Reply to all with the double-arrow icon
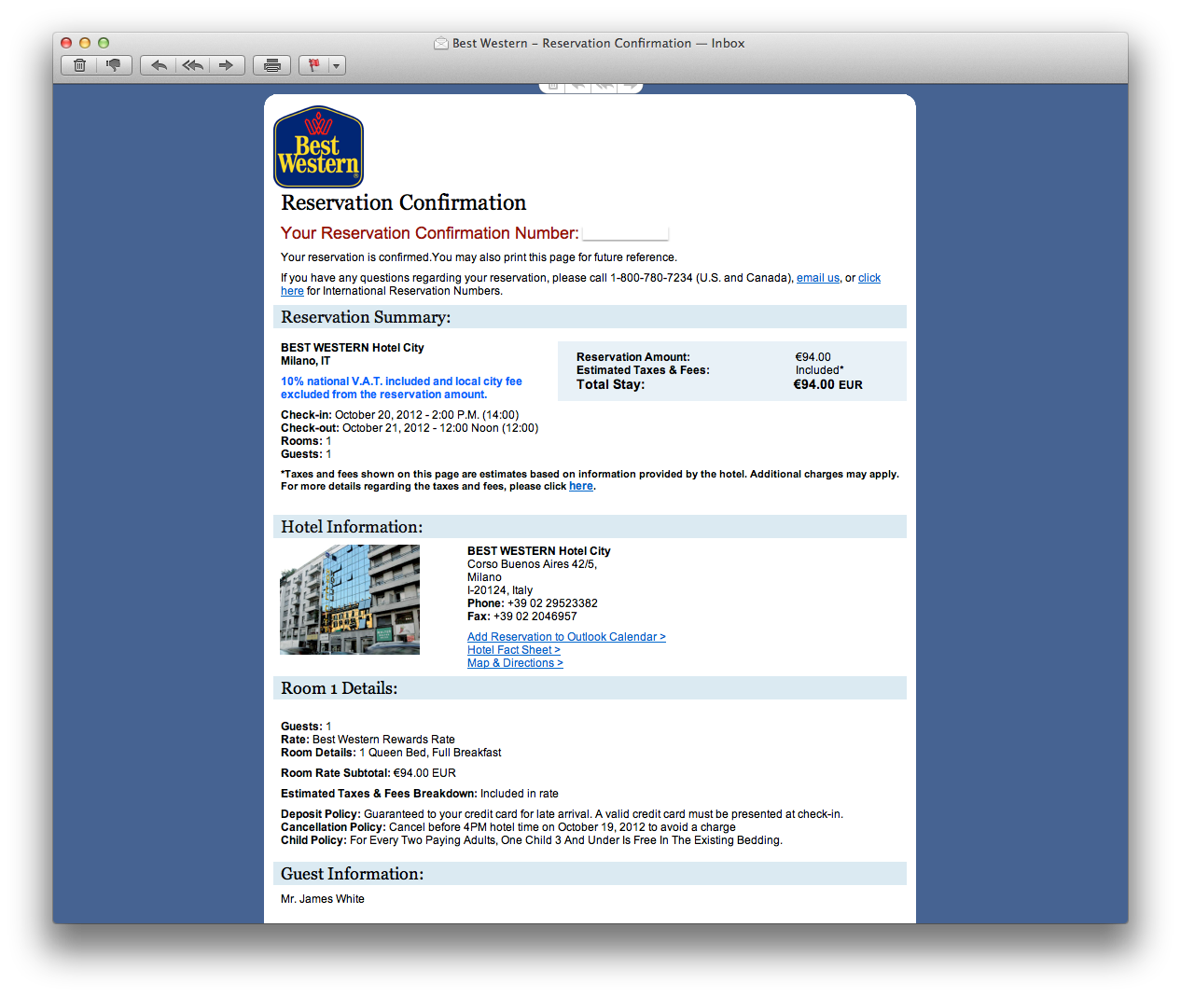Viewport: 1181px width, 997px height. point(193,65)
